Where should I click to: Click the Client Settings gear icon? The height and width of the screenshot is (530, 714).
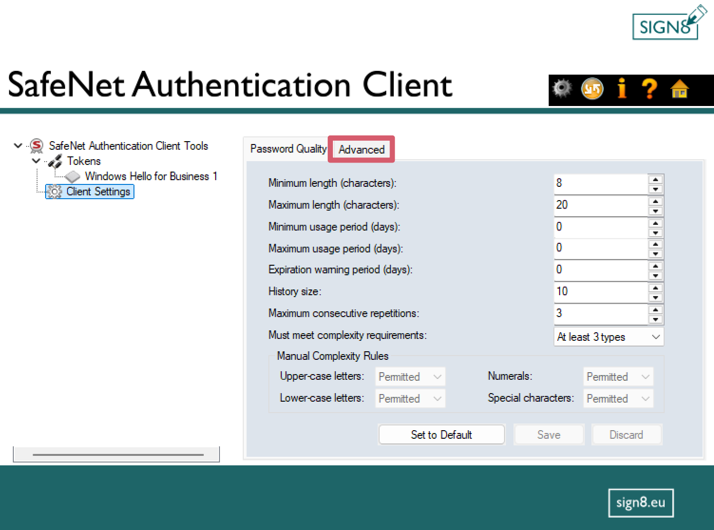click(x=55, y=192)
